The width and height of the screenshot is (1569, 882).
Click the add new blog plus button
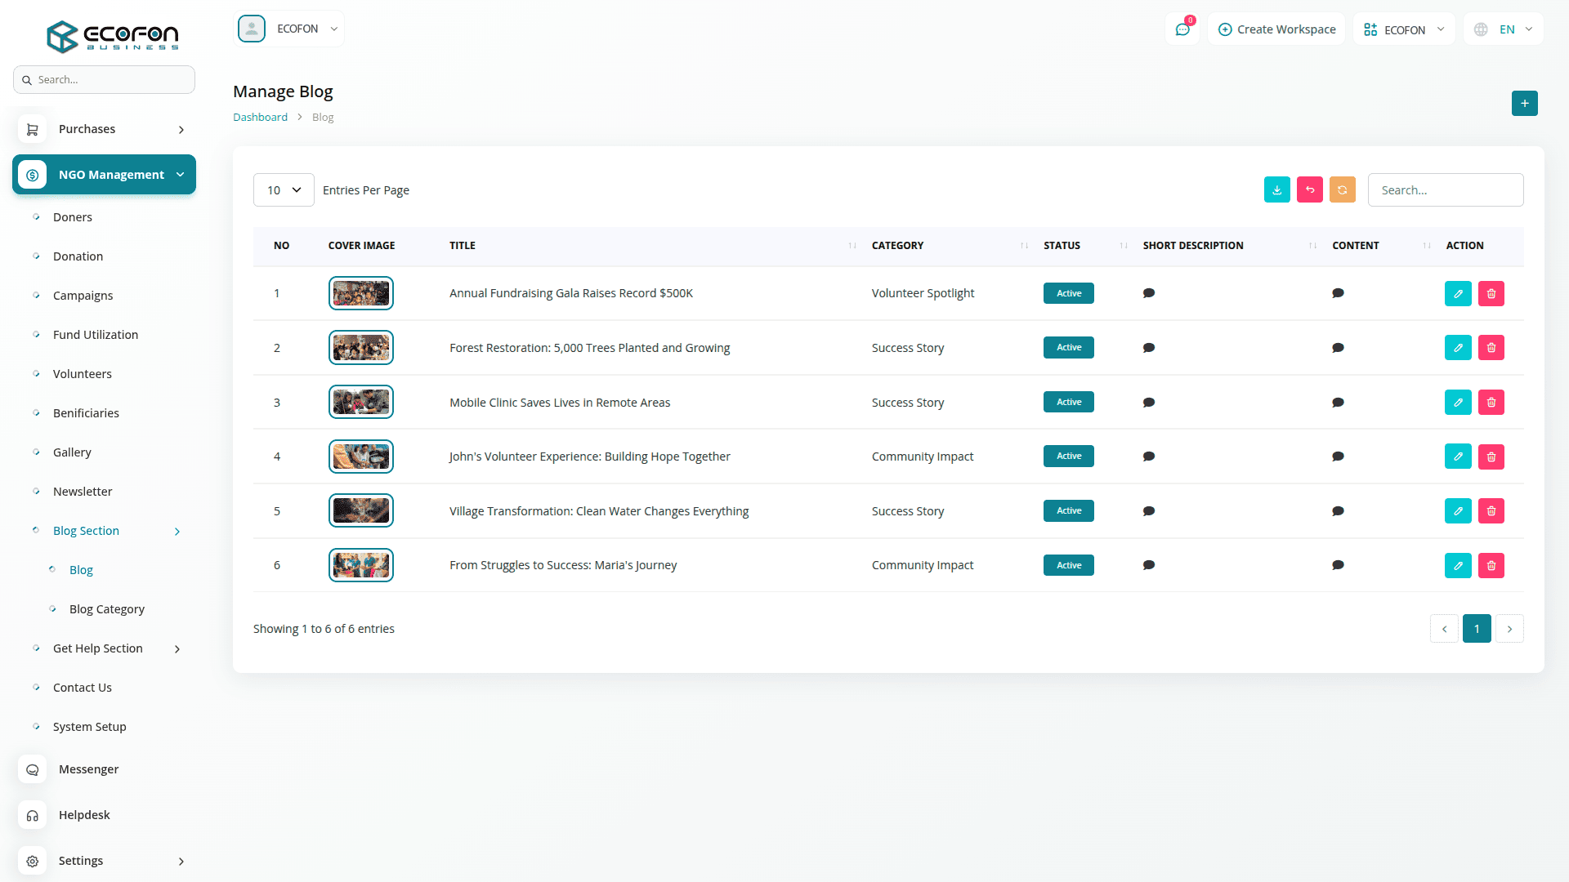pos(1524,103)
